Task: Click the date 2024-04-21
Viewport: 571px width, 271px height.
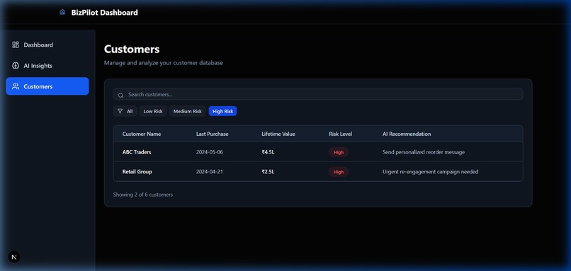Action: [x=210, y=172]
